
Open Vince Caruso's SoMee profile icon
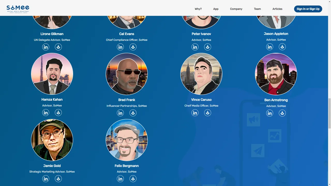tap(208, 113)
